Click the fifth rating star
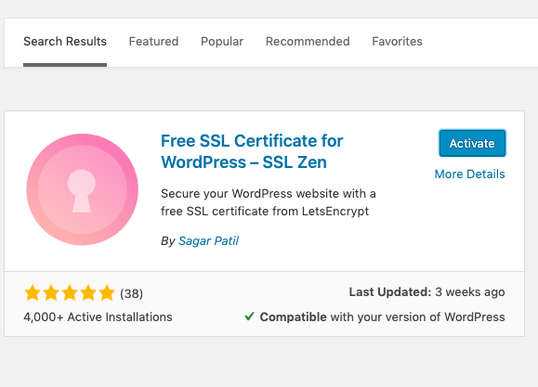 (x=107, y=293)
